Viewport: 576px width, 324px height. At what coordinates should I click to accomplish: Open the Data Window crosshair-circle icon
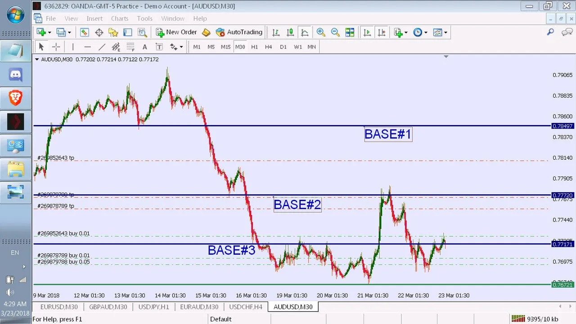[99, 32]
